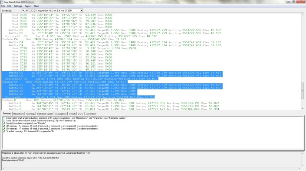
Task: Select the 'Shot CC31' observation row
Action: 62,51
